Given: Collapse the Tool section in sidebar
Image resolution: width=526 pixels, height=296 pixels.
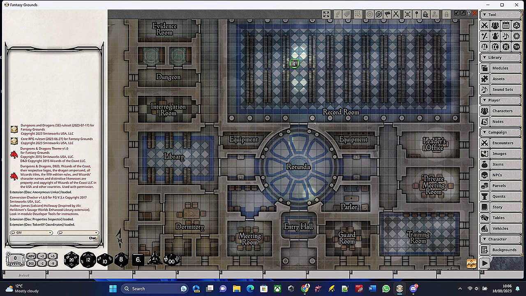Looking at the screenshot, I should click(501, 15).
